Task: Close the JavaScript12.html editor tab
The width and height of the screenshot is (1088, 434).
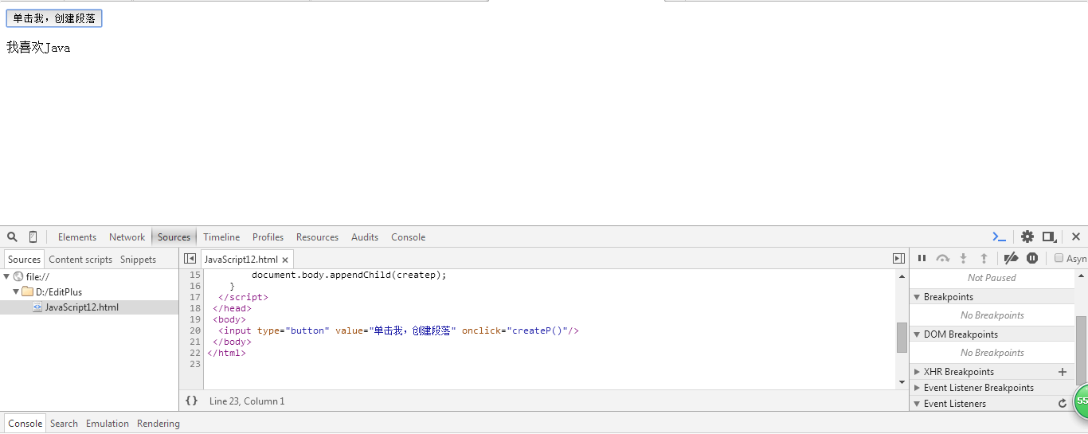Action: 285,260
